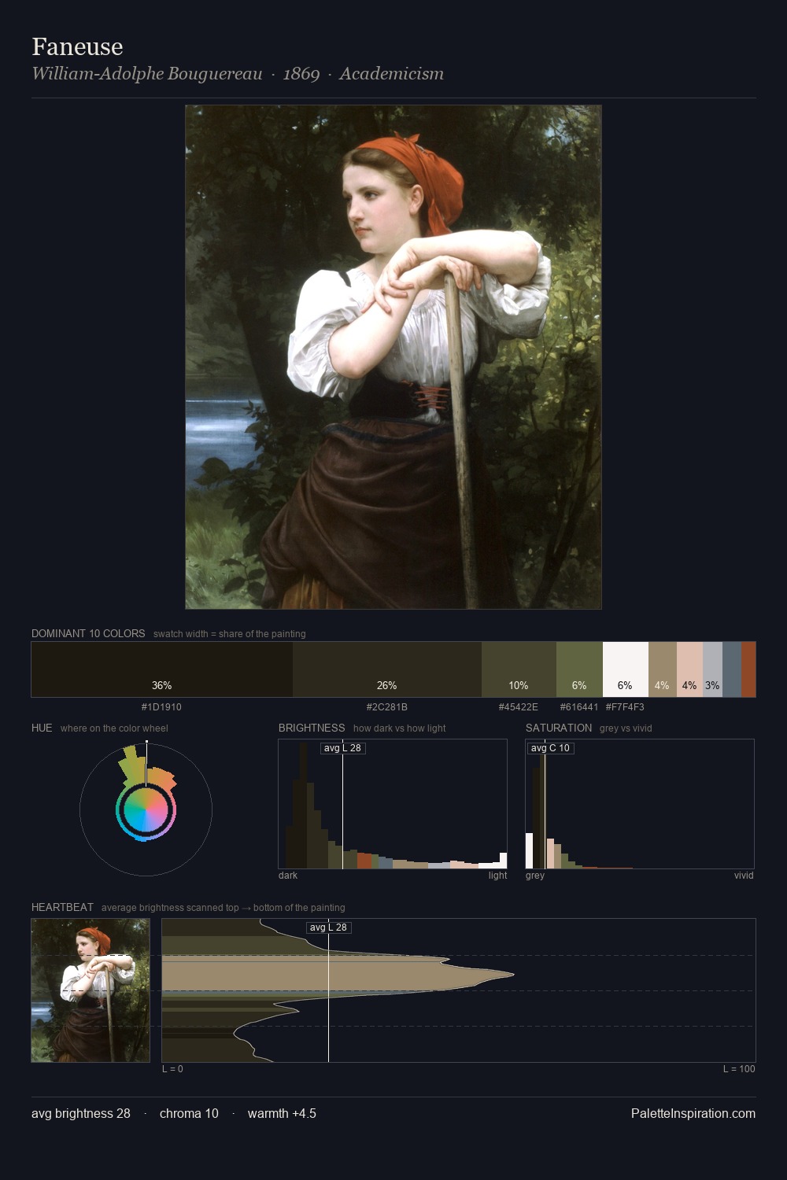This screenshot has height=1180, width=787.
Task: Click the 'BRIGHTNESS' section heading
Action: tap(312, 728)
